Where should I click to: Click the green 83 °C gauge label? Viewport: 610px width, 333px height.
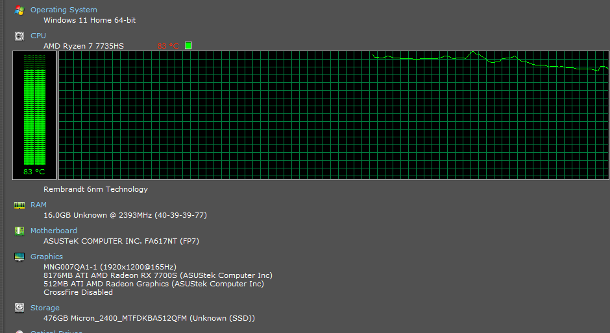34,172
